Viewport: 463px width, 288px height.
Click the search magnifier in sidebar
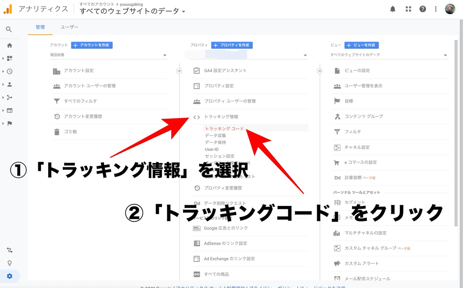[x=9, y=30]
